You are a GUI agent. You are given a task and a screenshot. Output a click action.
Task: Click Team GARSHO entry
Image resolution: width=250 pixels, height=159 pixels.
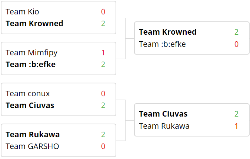click(x=32, y=146)
